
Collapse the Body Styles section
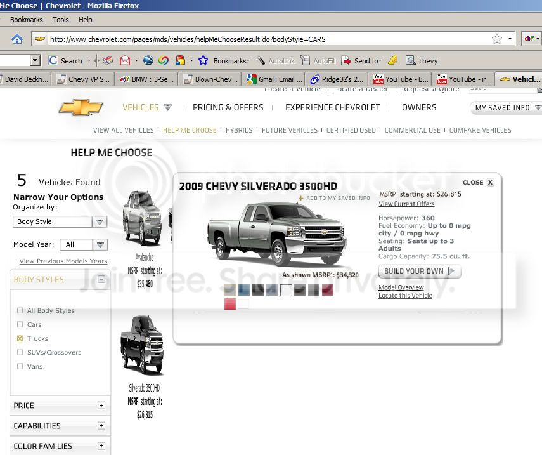pos(101,279)
